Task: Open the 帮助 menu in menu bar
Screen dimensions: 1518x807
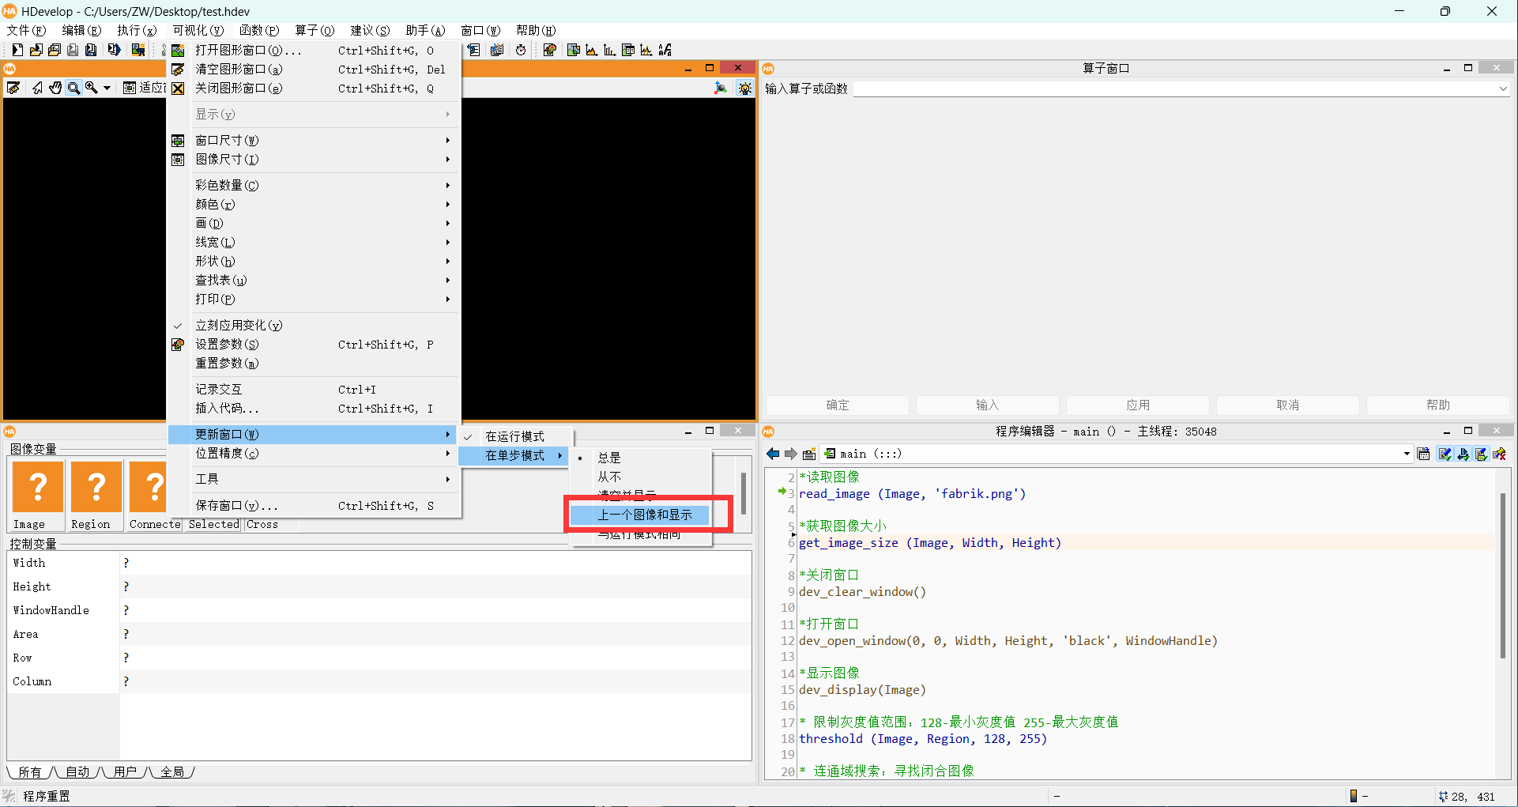Action: pos(535,30)
